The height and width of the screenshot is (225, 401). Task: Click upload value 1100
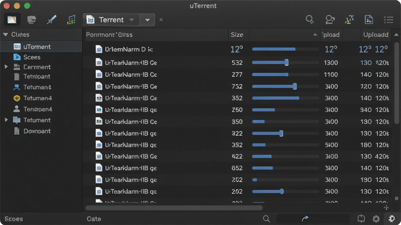click(331, 75)
